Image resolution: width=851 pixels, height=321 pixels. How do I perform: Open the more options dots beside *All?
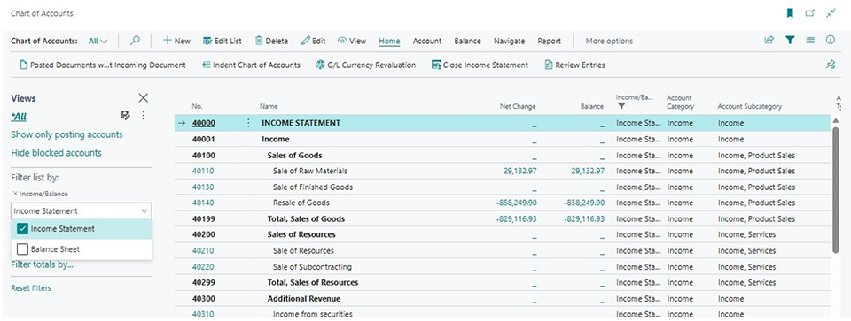pos(144,116)
